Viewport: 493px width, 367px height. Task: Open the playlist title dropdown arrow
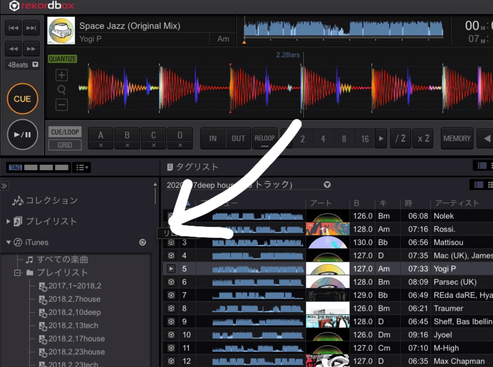327,185
